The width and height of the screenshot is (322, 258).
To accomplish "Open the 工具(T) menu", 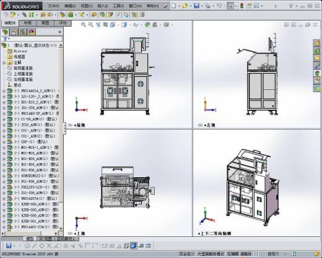I will click(118, 6).
